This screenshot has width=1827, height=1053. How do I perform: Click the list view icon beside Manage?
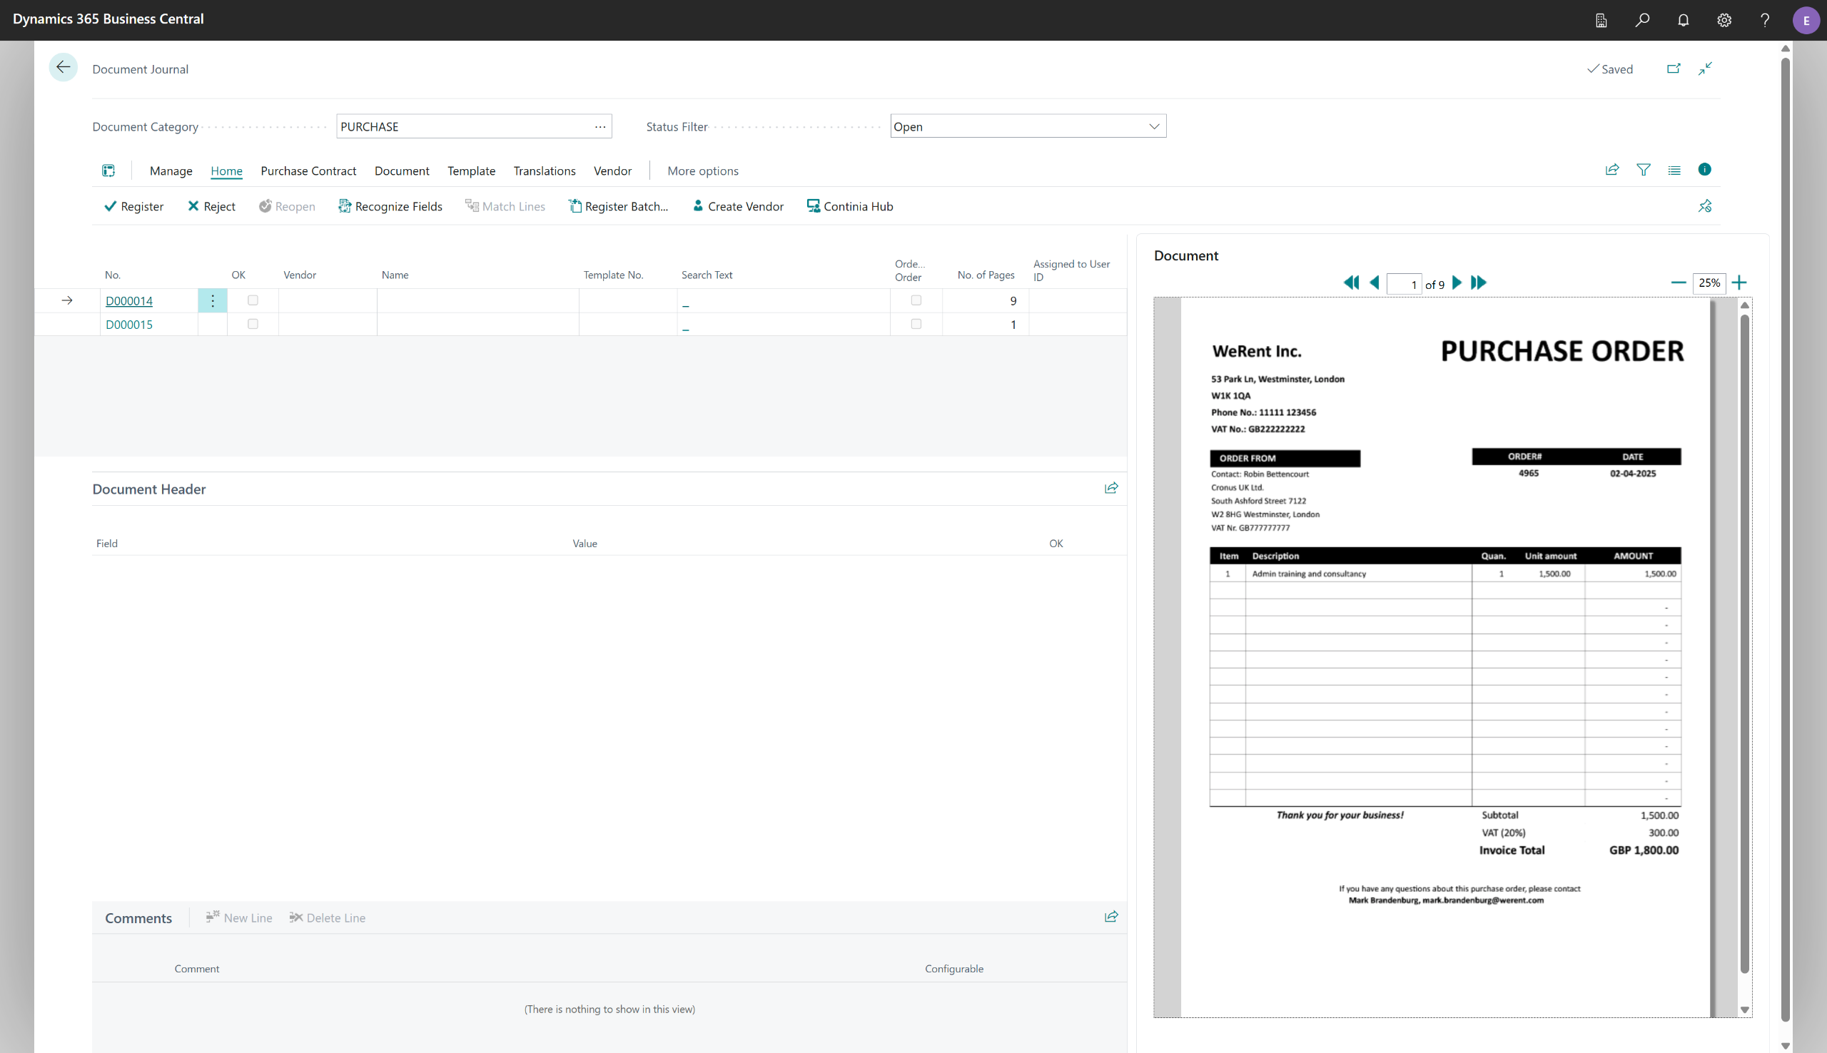click(x=108, y=171)
